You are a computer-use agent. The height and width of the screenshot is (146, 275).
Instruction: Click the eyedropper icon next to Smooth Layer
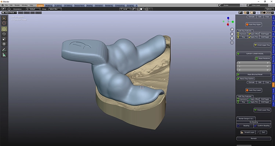(x=258, y=132)
